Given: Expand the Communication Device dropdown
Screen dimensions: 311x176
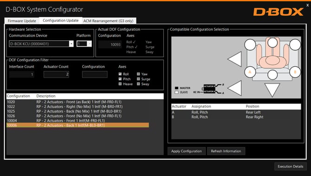Looking at the screenshot, I should tap(71, 44).
